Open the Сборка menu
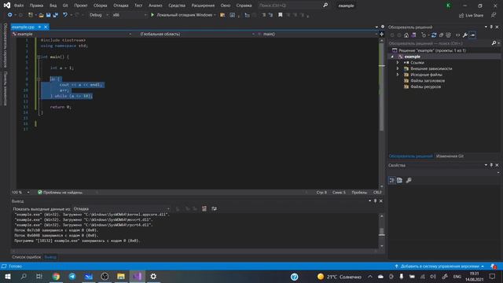Screen dimensions: 503x283 pos(100,6)
